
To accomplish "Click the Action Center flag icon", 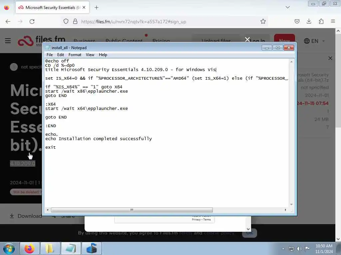I will [x=307, y=248].
